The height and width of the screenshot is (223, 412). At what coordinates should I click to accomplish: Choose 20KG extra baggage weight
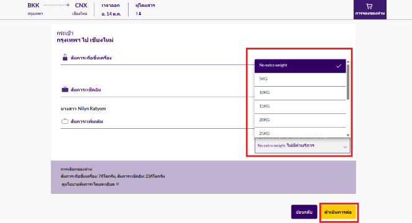tap(300, 120)
